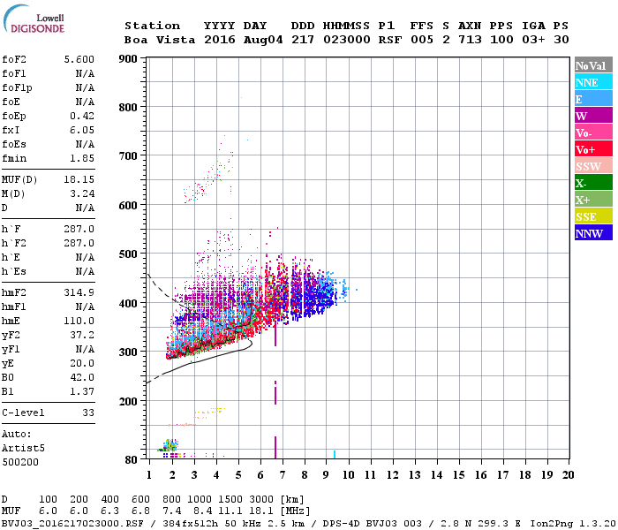Click the Lowell Digisonde logo
The image size is (618, 530).
coord(34,19)
